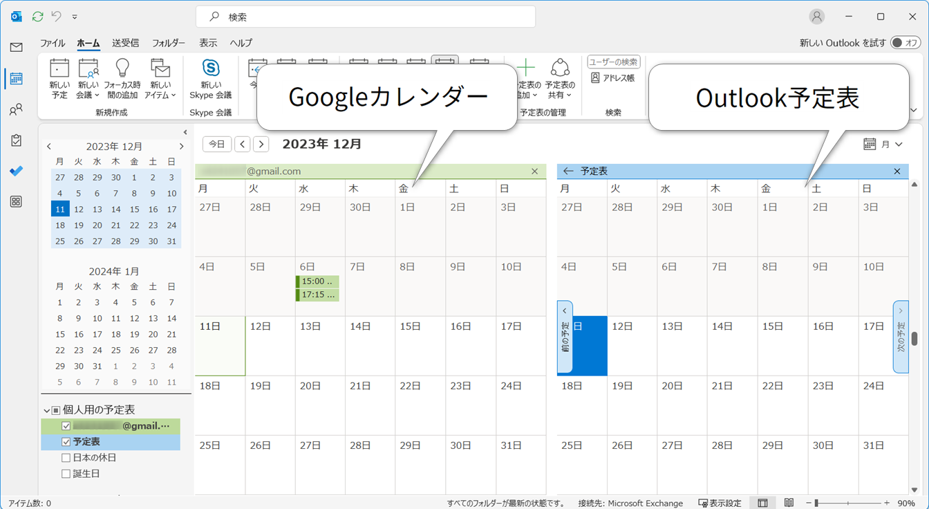Open the フォルダー ribbon tab
Screen dimensions: 929x509
coord(169,43)
